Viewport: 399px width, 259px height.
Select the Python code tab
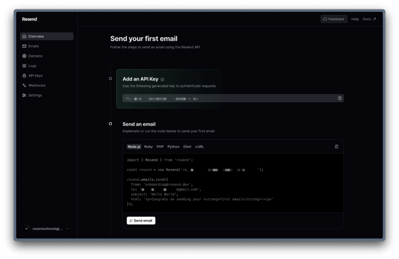point(173,147)
